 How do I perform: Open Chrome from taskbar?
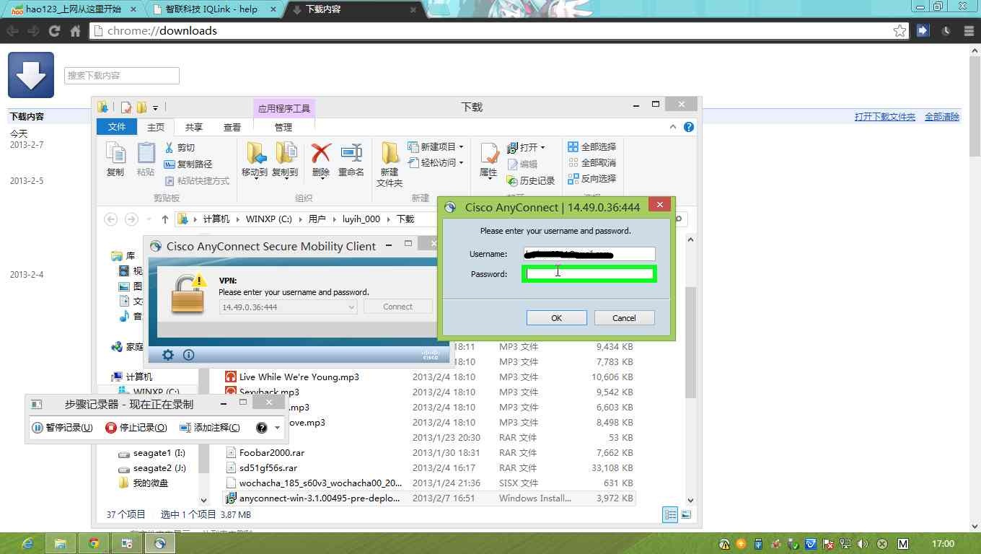click(x=94, y=543)
